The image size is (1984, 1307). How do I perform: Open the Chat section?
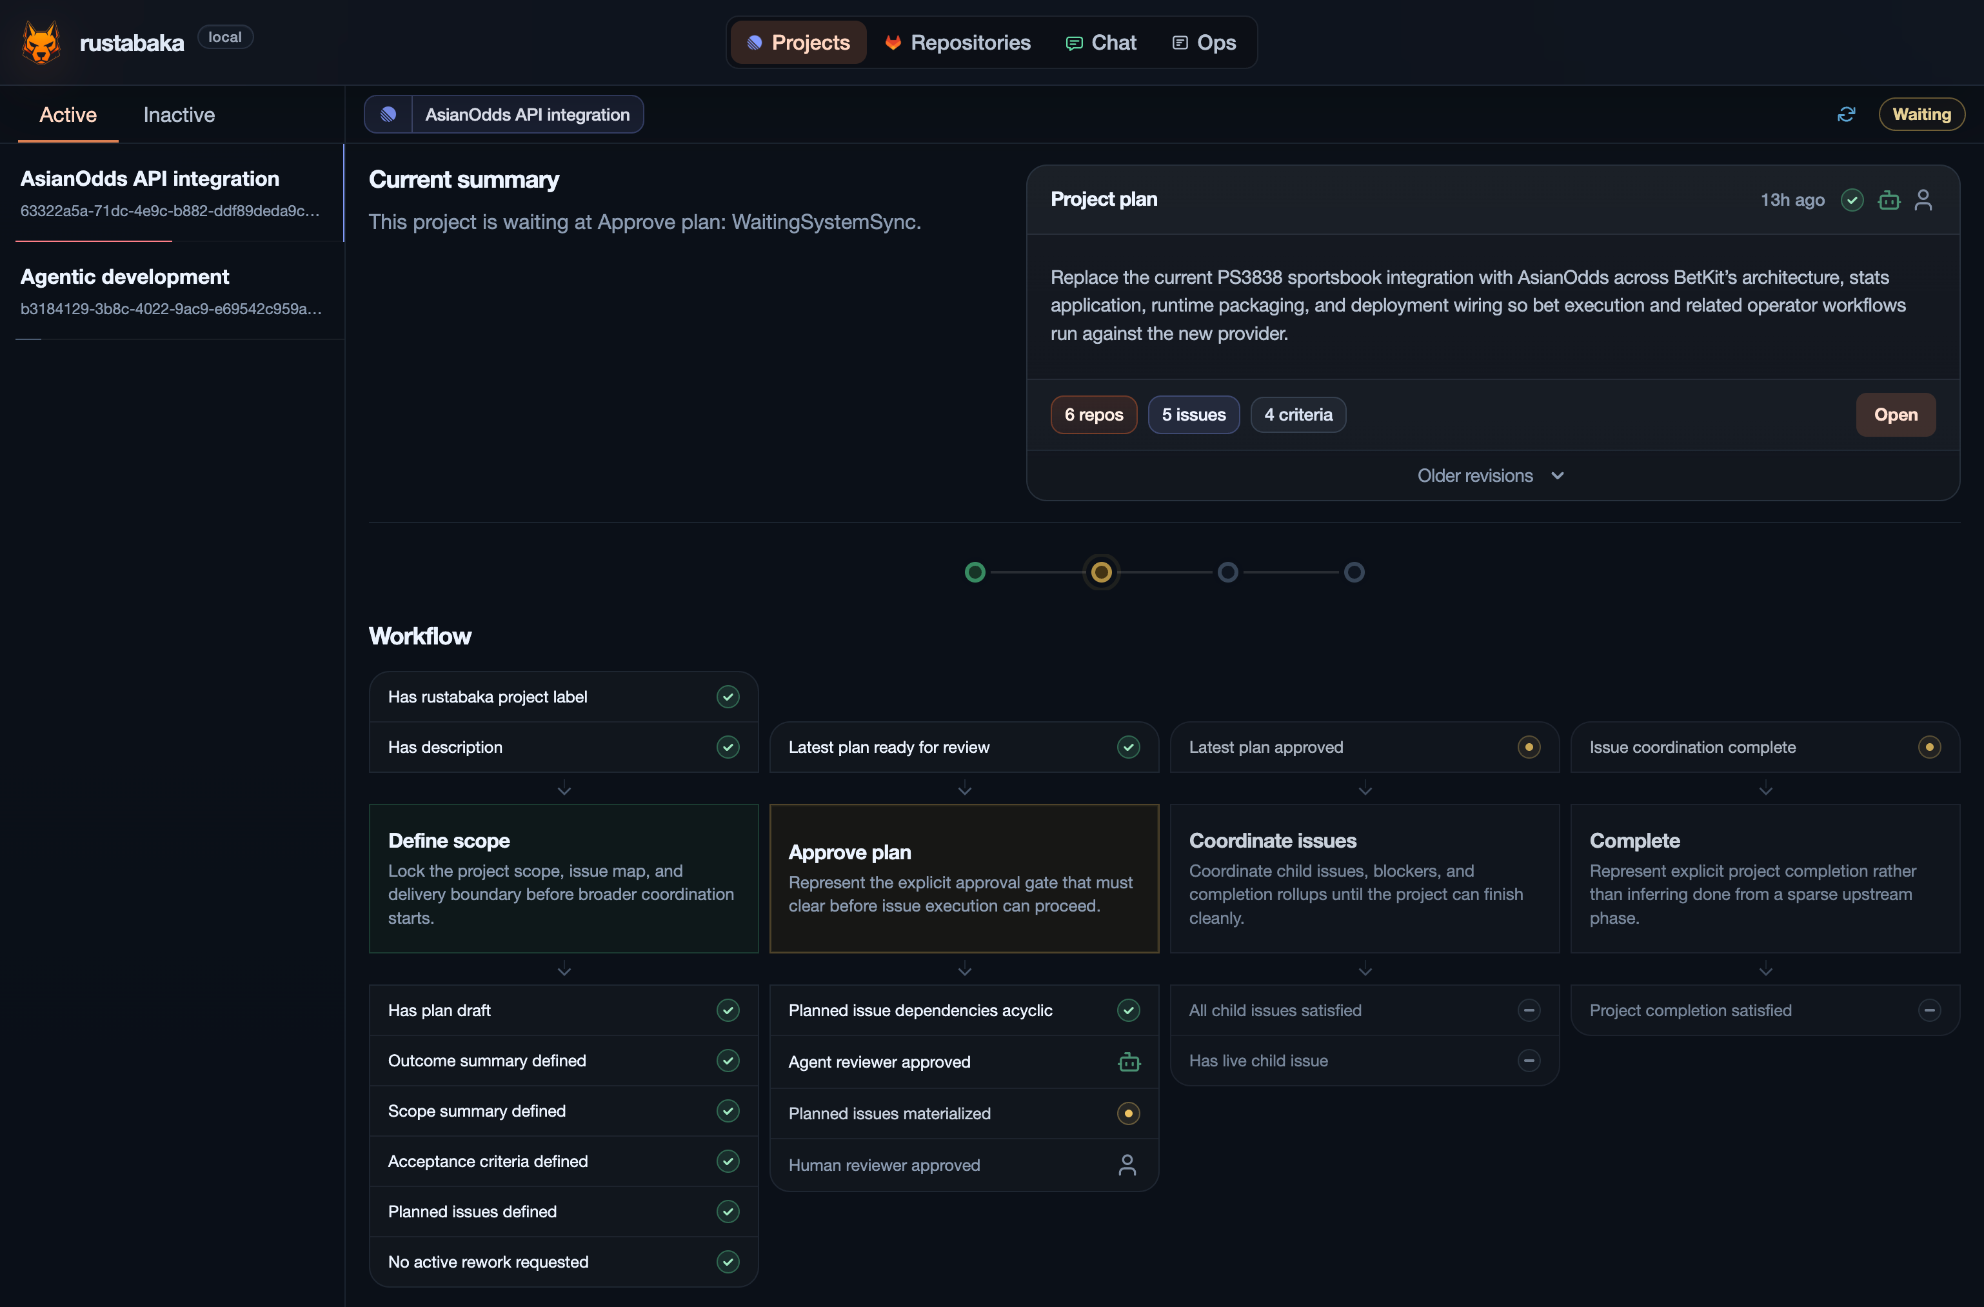(1101, 42)
